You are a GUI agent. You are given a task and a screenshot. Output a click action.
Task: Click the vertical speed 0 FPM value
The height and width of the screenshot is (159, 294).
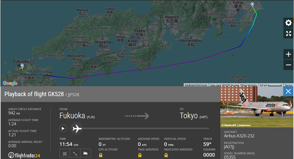pos(169,144)
